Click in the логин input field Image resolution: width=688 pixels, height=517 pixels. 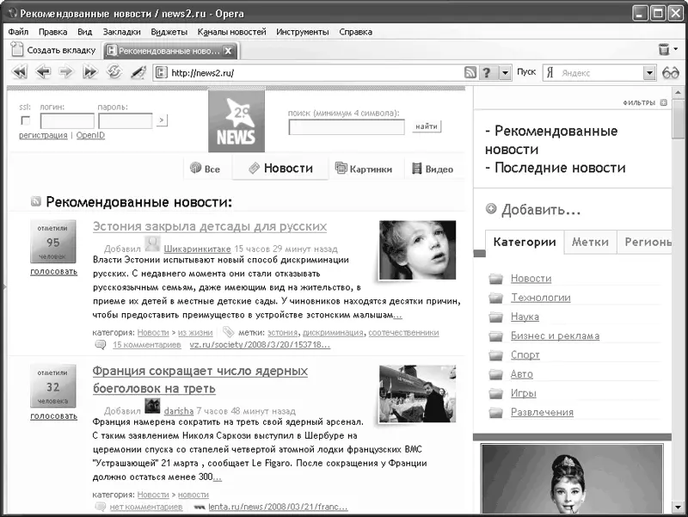[x=67, y=120]
